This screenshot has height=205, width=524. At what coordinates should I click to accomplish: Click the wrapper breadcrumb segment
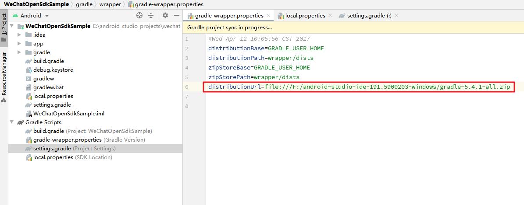[x=110, y=4]
